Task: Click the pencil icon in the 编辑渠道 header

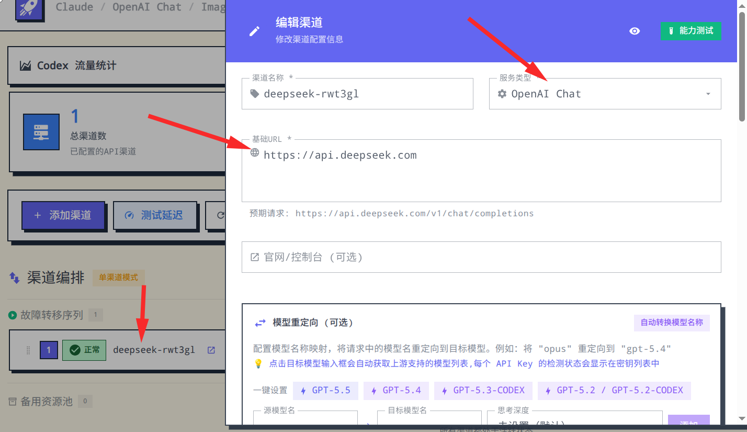Action: (x=255, y=31)
